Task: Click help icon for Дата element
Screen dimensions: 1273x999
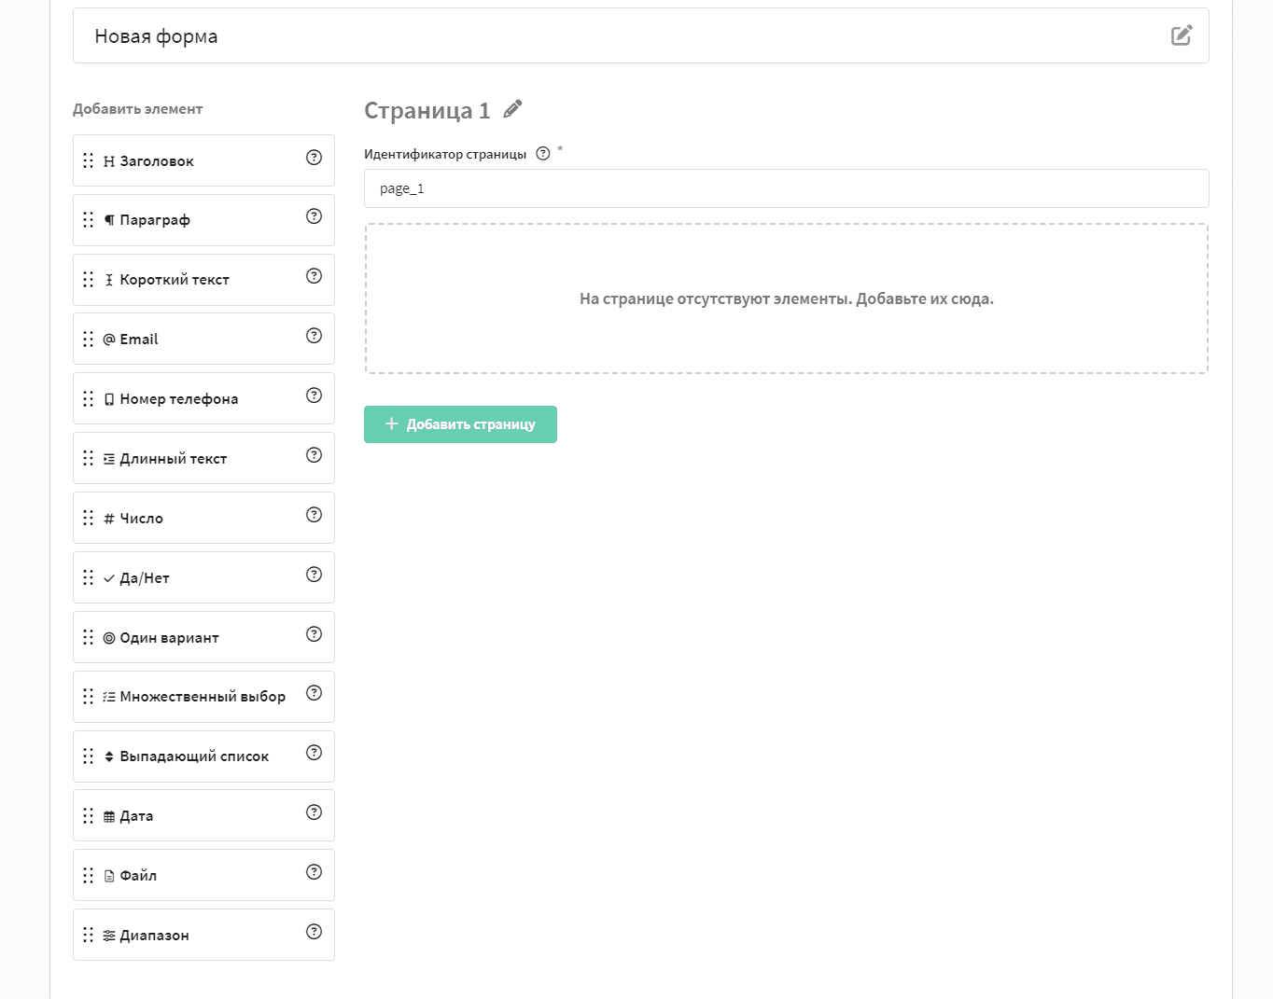Action: pyautogui.click(x=315, y=812)
